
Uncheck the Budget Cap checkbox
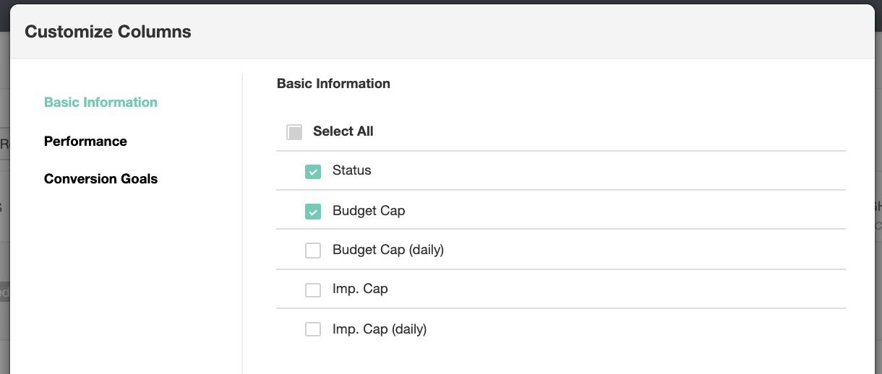tap(313, 212)
